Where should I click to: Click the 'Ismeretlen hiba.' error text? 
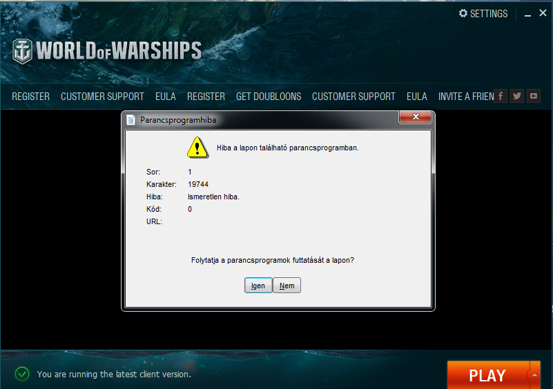[214, 197]
